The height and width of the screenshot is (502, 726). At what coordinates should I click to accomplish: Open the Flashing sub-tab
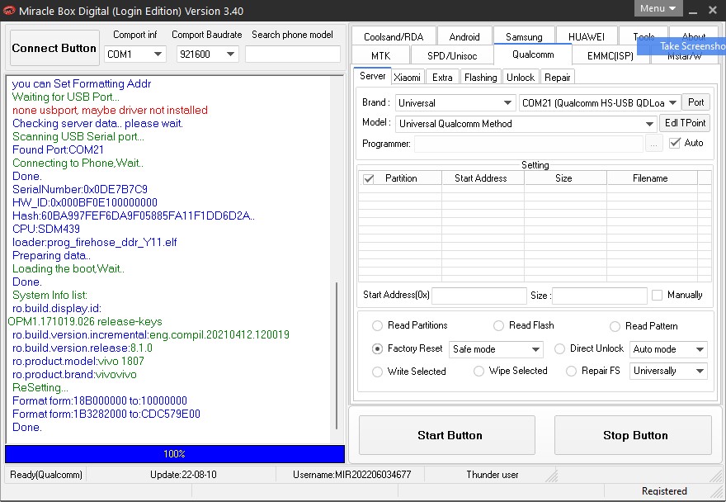pos(481,77)
